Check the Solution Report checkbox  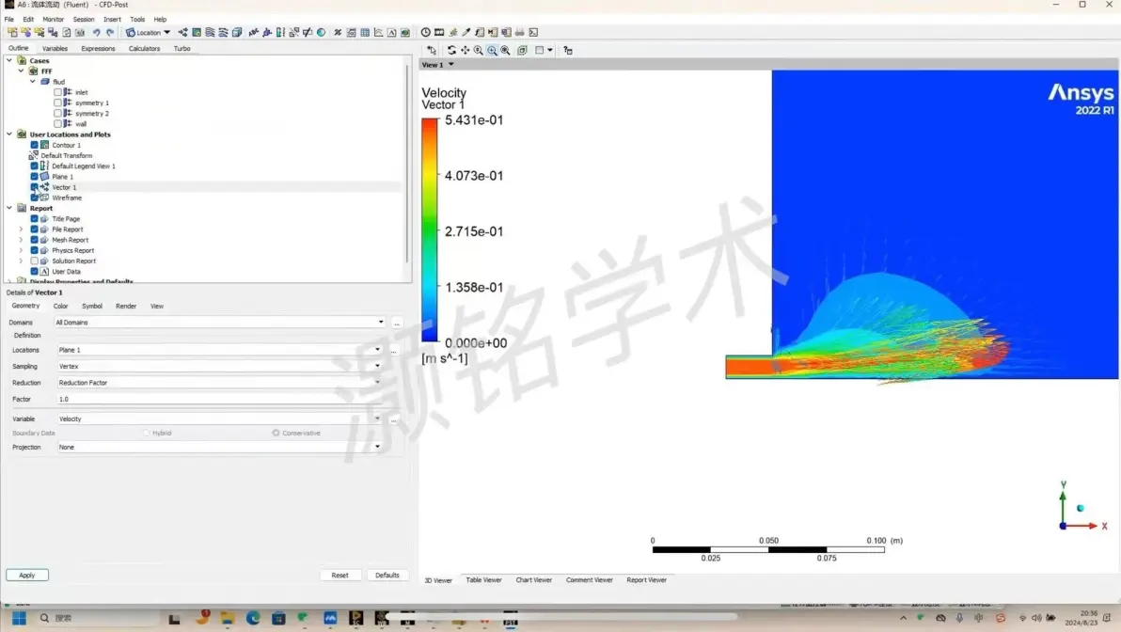34,261
